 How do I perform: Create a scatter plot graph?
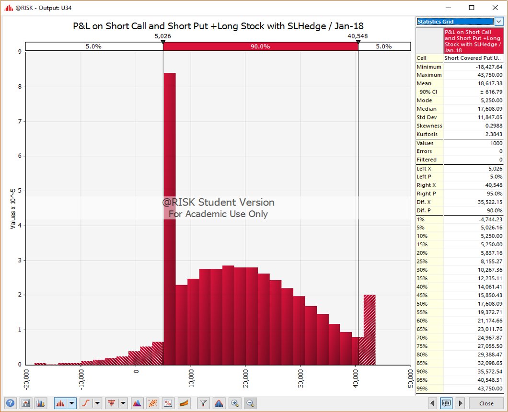click(152, 403)
